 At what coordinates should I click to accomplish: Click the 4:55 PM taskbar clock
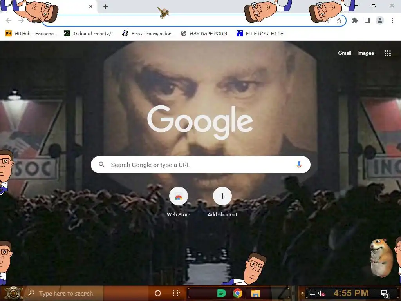click(351, 293)
